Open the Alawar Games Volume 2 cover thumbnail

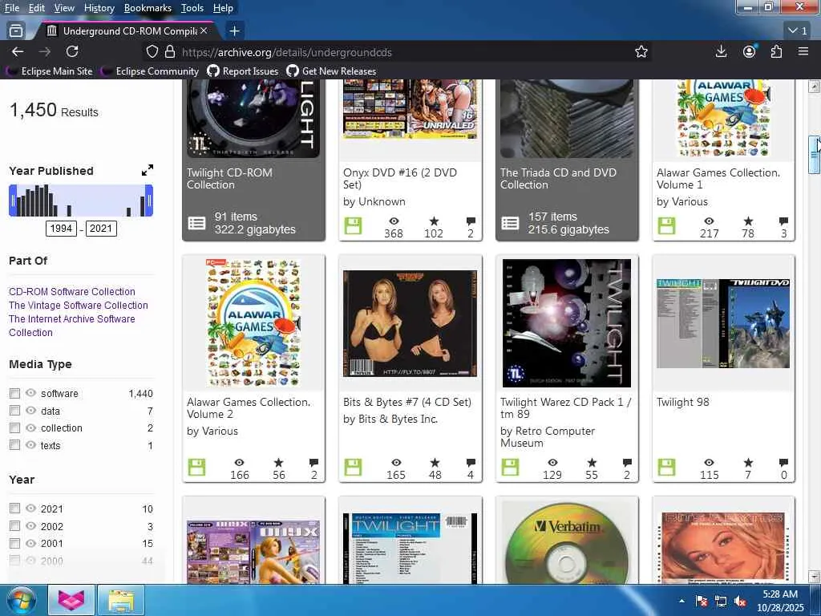253,323
